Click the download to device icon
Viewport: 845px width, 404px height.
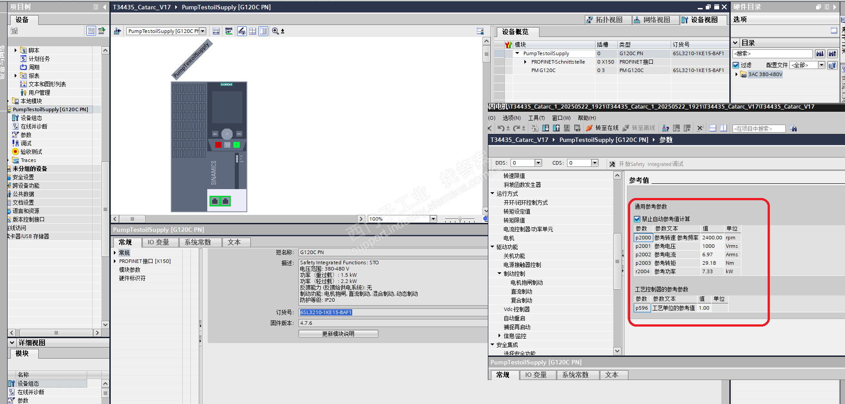[546, 128]
